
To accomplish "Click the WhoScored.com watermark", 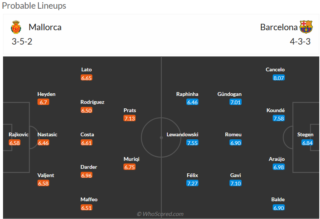I will pos(160,214).
